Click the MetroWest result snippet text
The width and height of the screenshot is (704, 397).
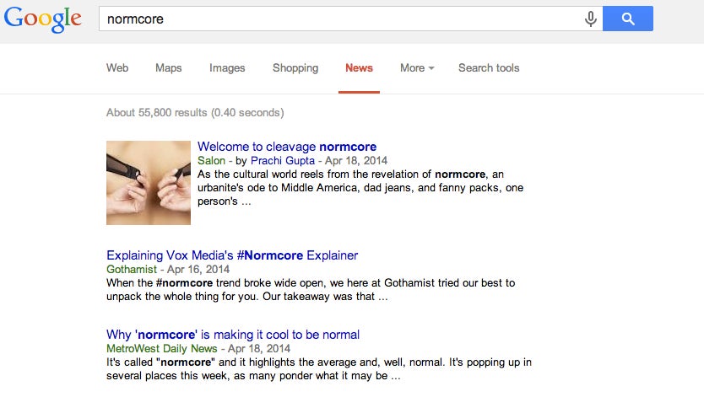tap(319, 369)
